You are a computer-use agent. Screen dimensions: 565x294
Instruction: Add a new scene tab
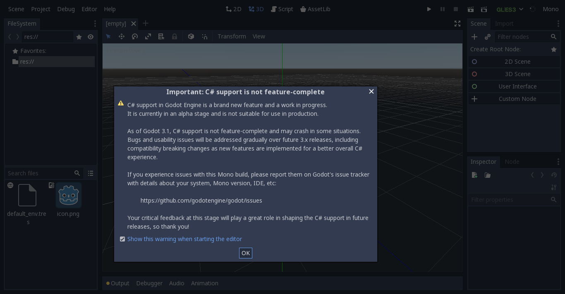(146, 24)
